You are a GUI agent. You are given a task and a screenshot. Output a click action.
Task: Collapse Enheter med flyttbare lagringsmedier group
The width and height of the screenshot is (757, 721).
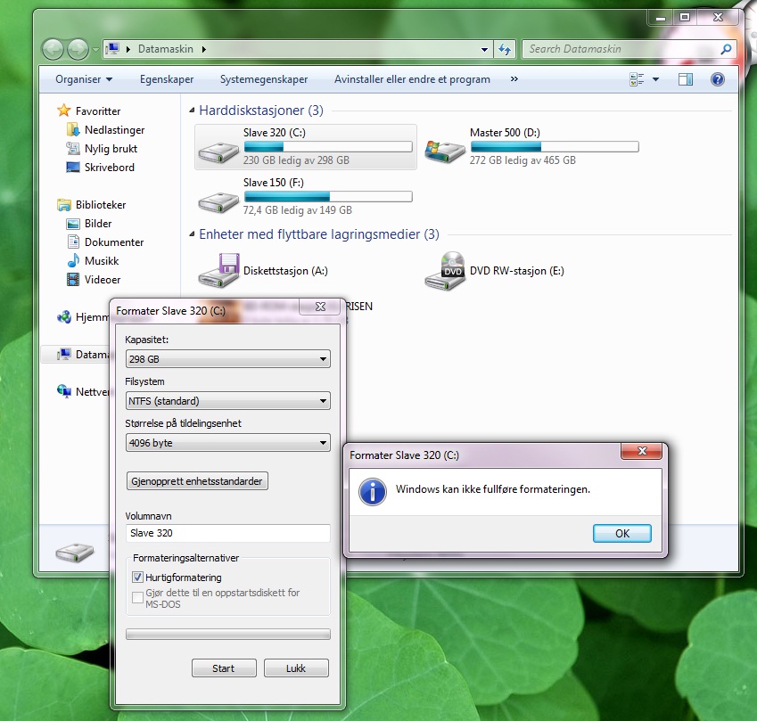click(x=192, y=234)
